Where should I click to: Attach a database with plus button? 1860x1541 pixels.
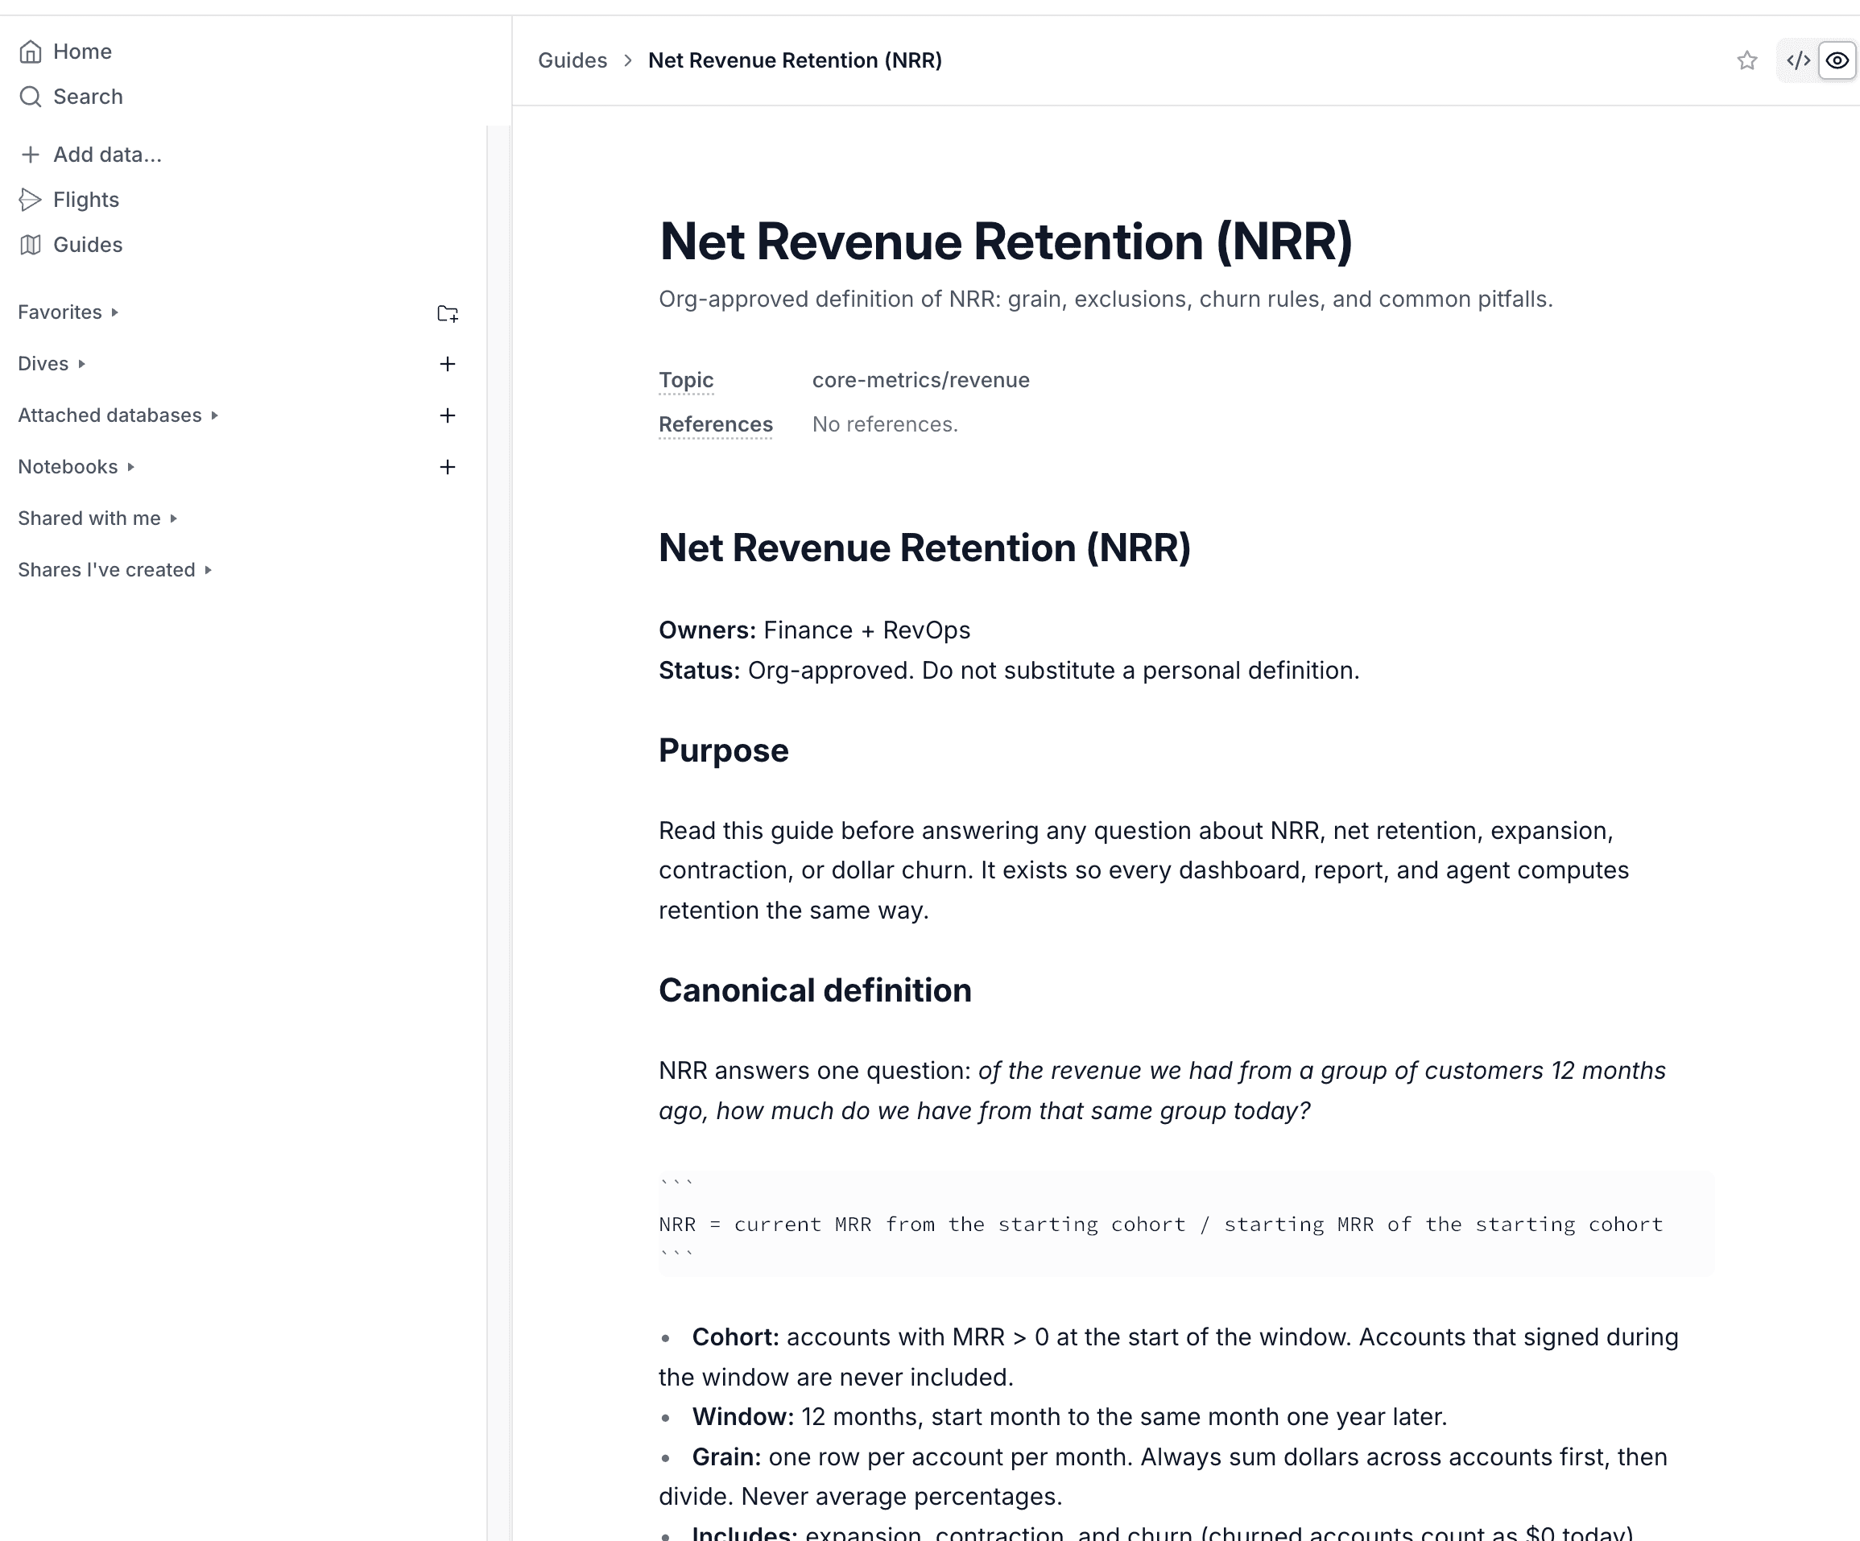(x=448, y=415)
